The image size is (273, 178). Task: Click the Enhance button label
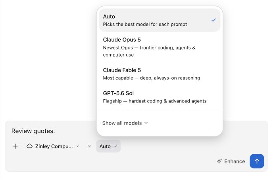[x=235, y=161]
